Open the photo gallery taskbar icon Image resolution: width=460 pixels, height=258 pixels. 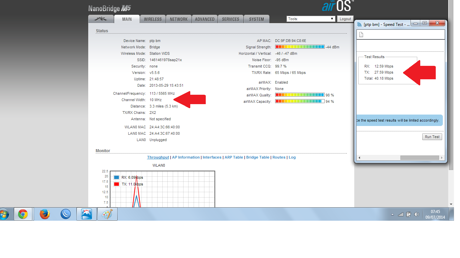tap(87, 214)
